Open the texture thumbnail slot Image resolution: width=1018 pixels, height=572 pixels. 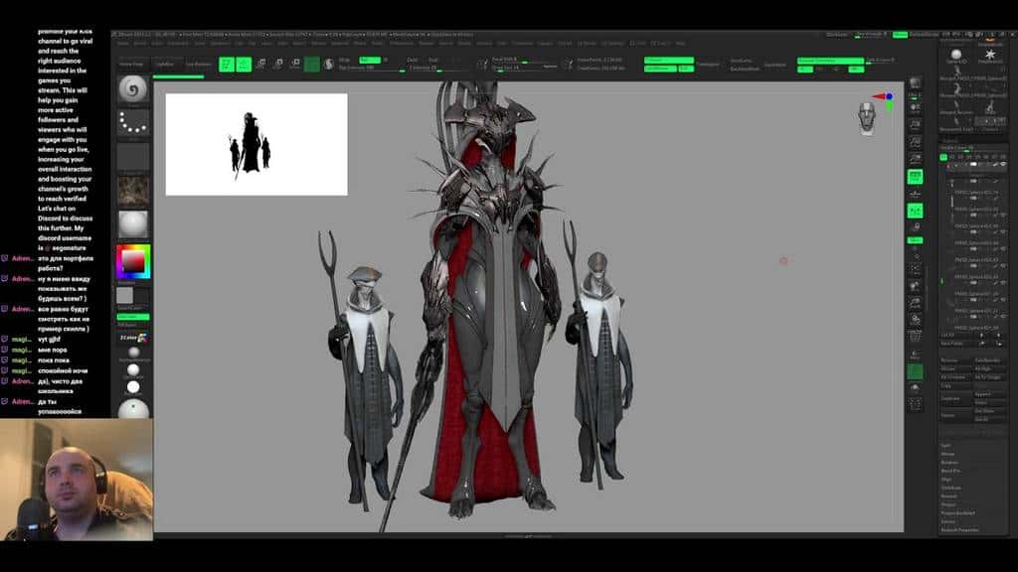point(133,190)
